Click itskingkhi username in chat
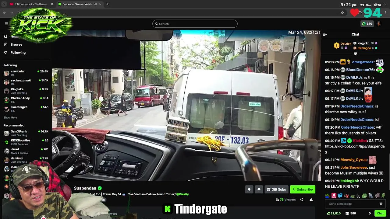 click(x=349, y=181)
